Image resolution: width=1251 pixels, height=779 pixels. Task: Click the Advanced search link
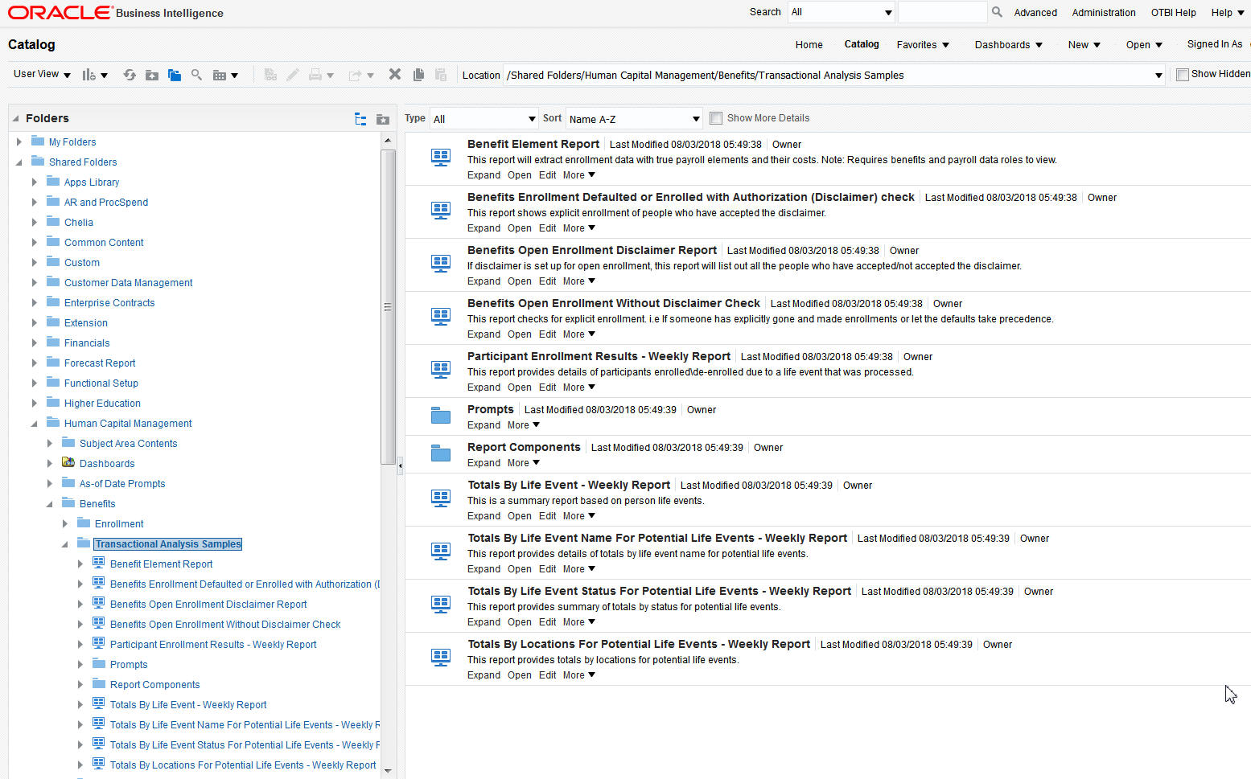point(1035,13)
